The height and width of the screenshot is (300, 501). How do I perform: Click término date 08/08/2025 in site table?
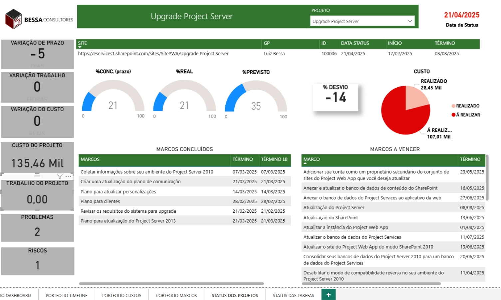tap(447, 53)
